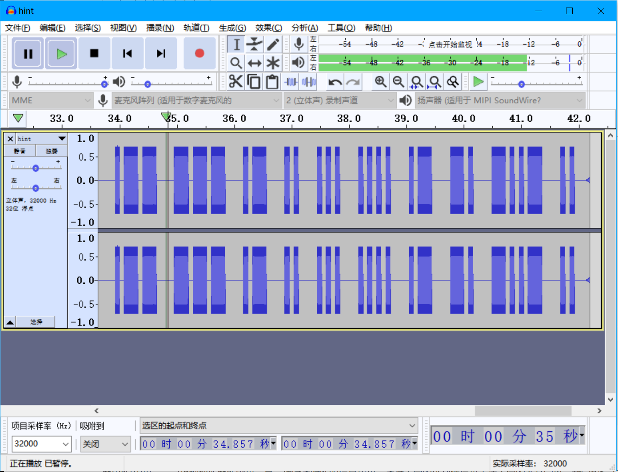This screenshot has height=472, width=618.
Task: Click the track gain slider handle
Action: [36, 168]
